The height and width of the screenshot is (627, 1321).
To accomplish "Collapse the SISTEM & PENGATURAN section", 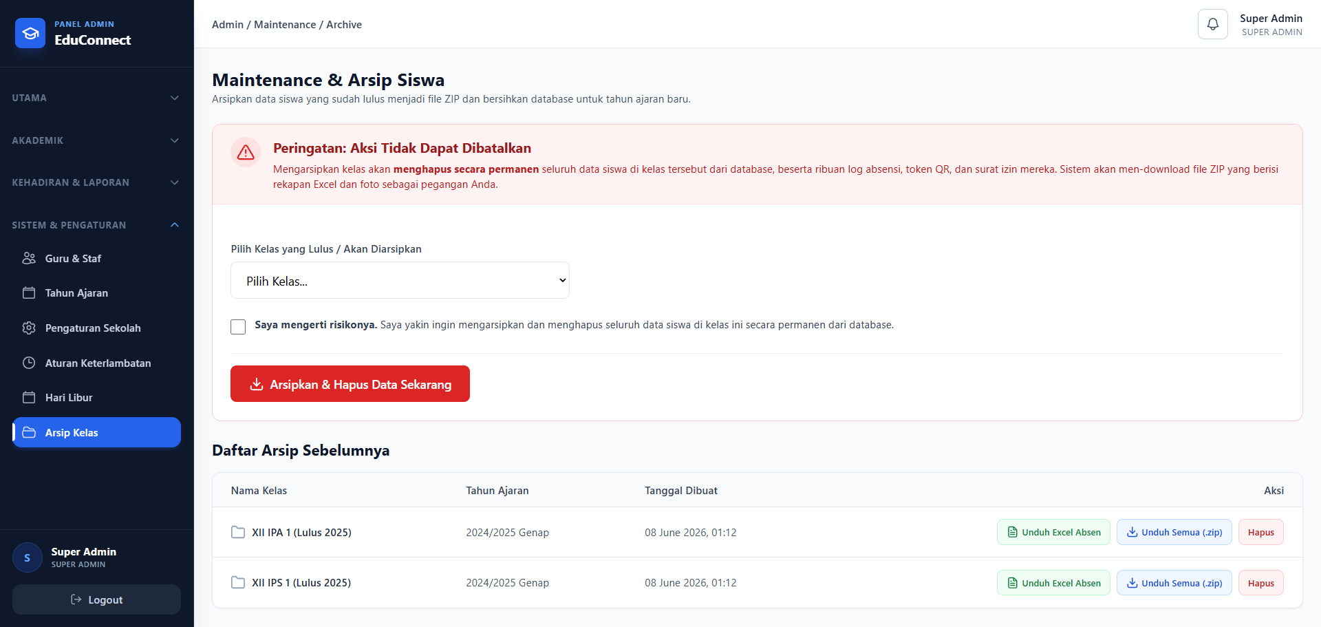I will (x=96, y=225).
